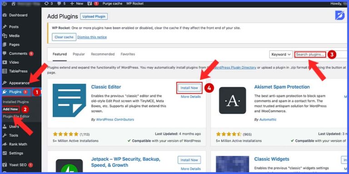Click the Video icon in sidebar
Image resolution: width=349 pixels, height=174 pixels.
(5, 63)
